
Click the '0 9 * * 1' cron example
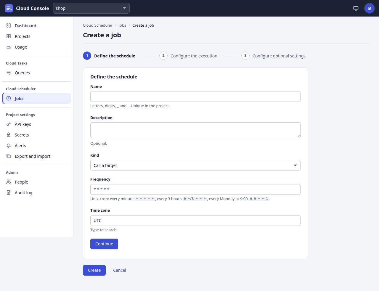click(259, 199)
